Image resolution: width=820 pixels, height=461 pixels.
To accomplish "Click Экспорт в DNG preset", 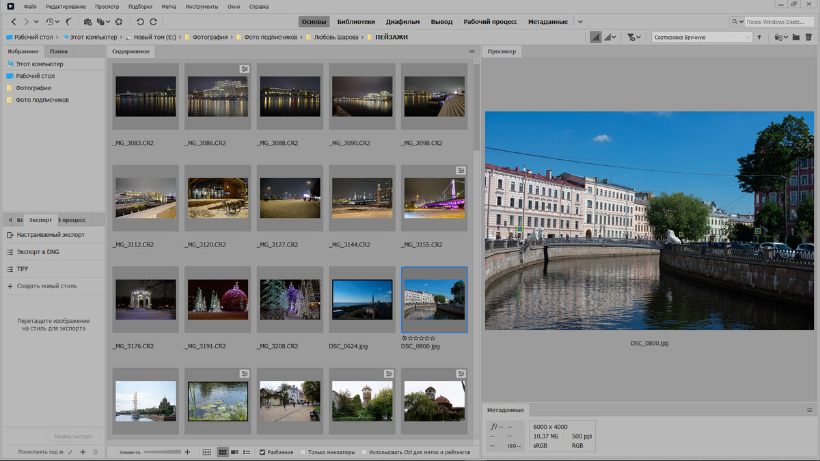I will (x=38, y=252).
